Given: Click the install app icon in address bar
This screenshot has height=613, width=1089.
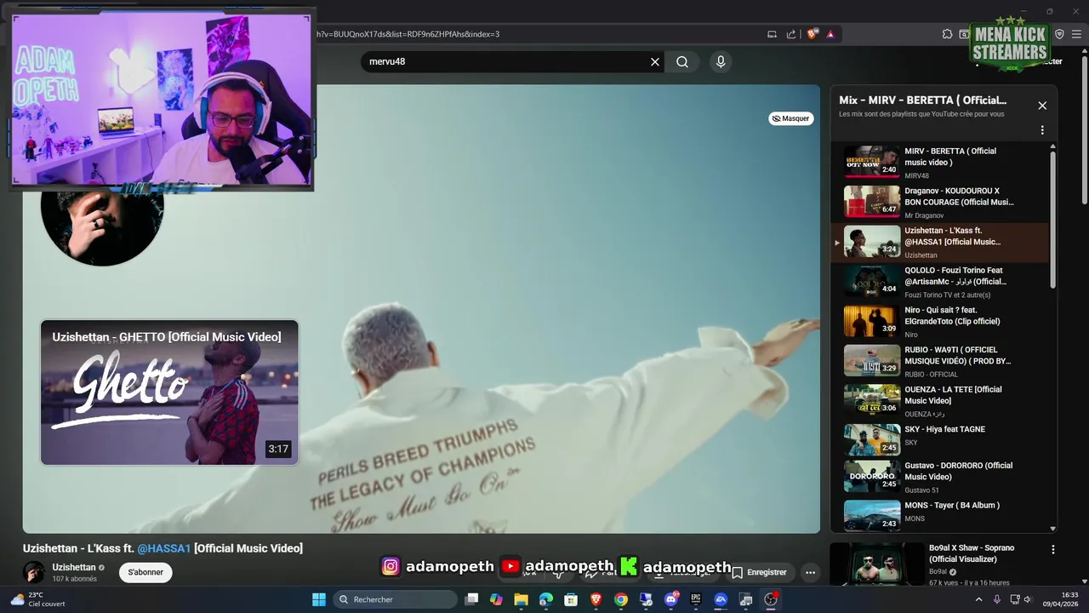Looking at the screenshot, I should point(772,34).
